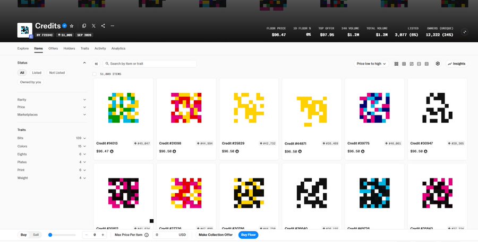Open the Holders tab
This screenshot has width=478, height=242.
point(69,49)
